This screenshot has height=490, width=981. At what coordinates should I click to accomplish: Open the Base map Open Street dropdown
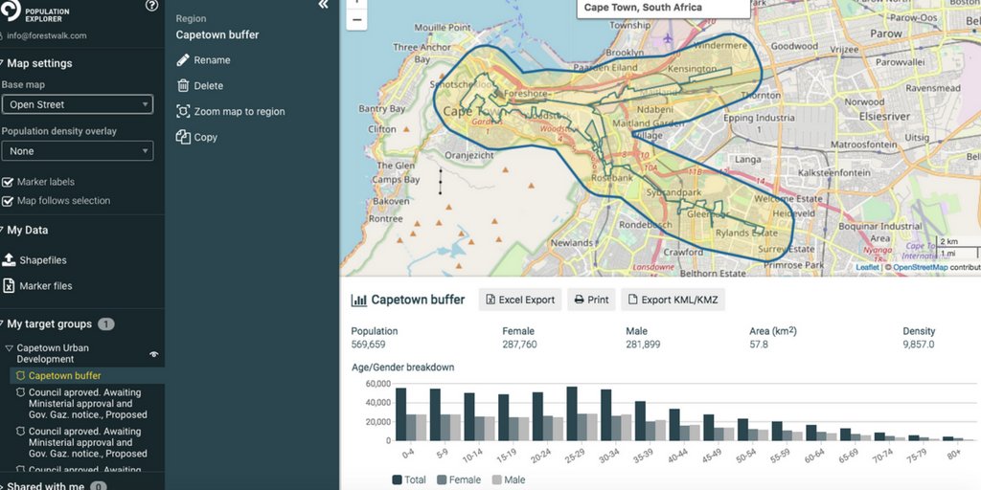78,104
